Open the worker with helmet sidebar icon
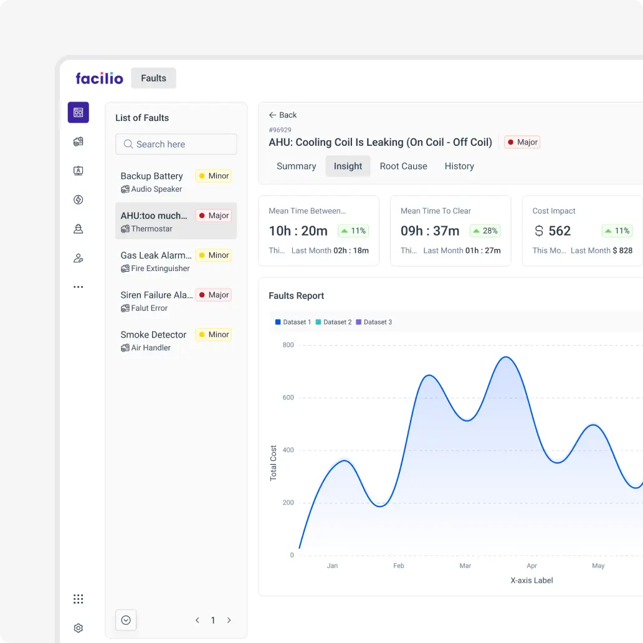 coord(79,229)
